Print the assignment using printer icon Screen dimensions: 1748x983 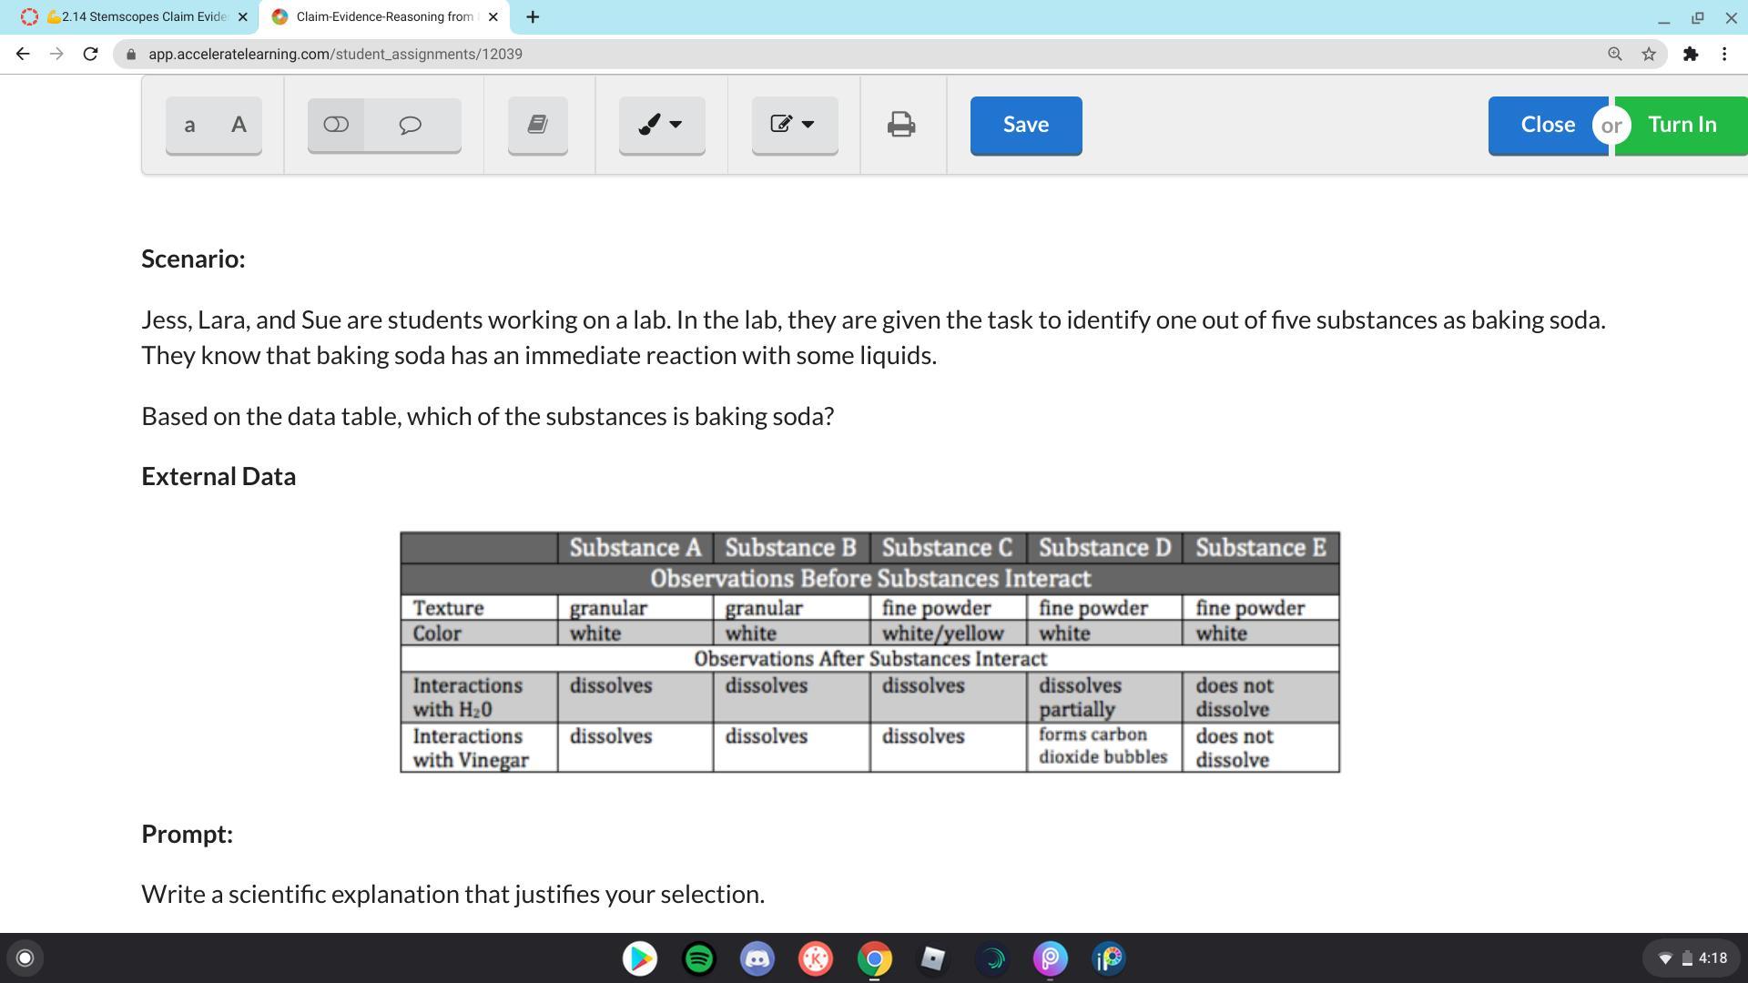tap(901, 125)
